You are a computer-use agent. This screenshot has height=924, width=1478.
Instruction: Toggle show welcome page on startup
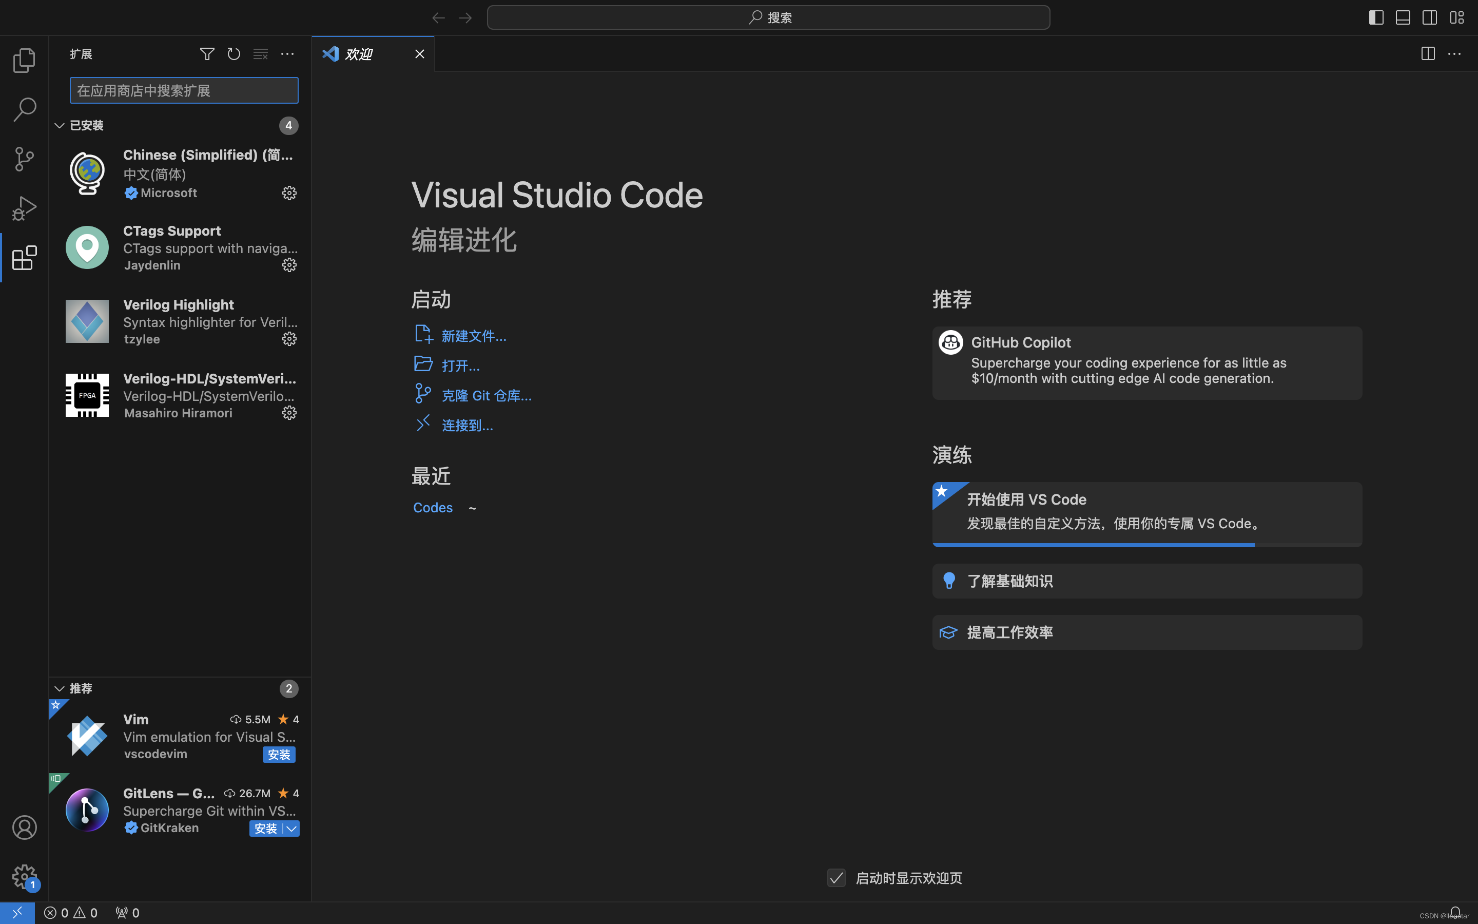pos(836,878)
